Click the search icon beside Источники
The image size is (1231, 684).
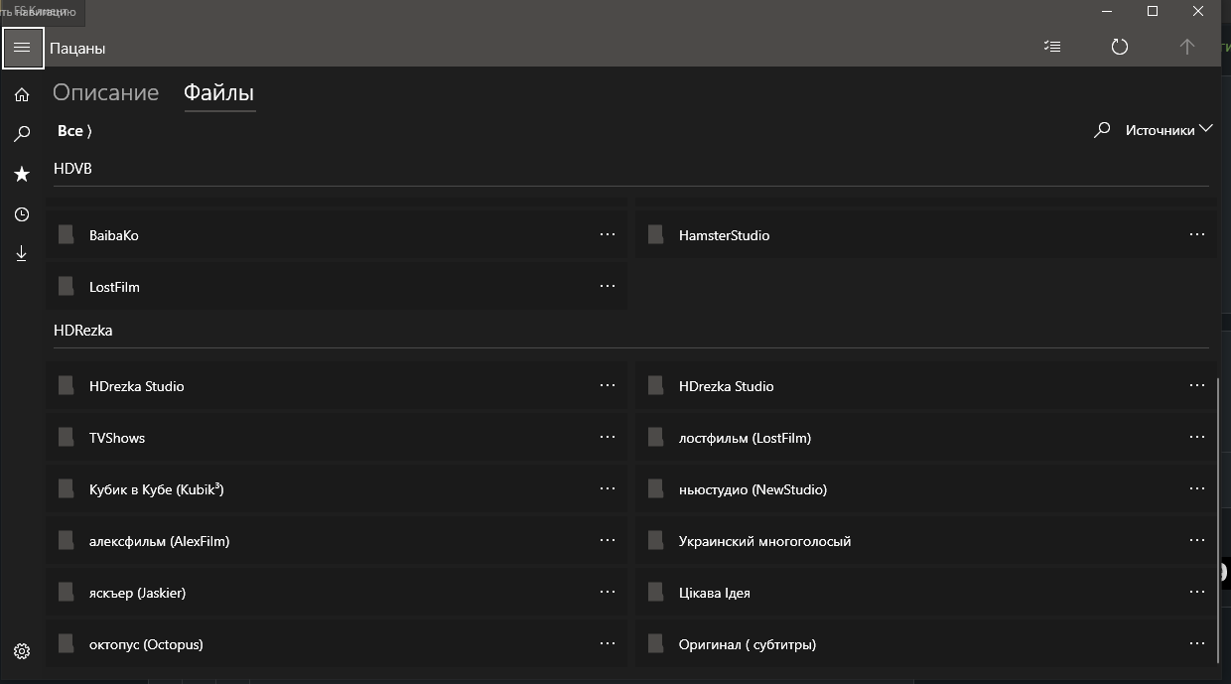click(x=1102, y=130)
